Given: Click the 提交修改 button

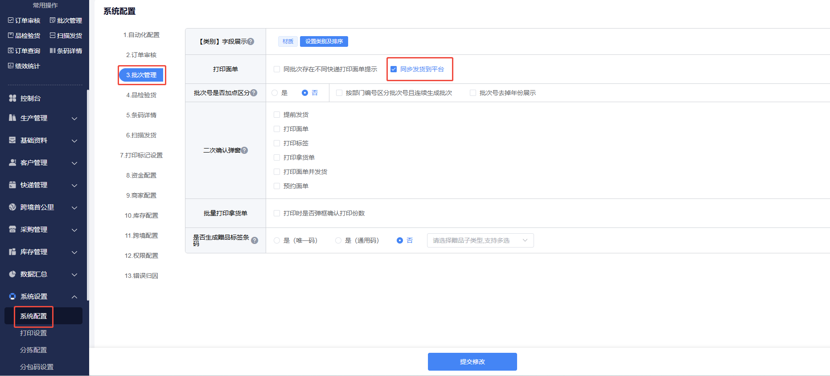Looking at the screenshot, I should 473,362.
